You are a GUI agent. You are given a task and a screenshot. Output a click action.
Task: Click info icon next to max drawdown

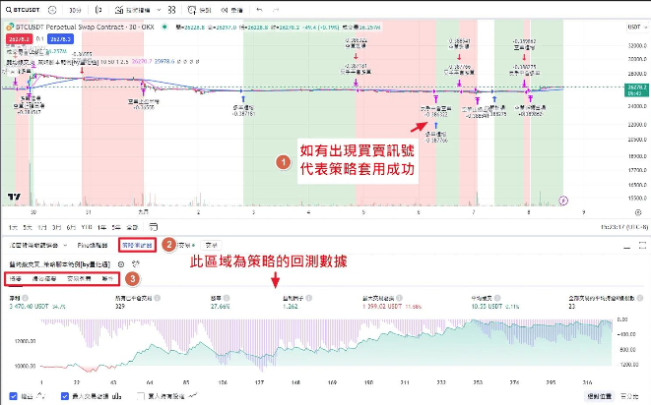400,298
